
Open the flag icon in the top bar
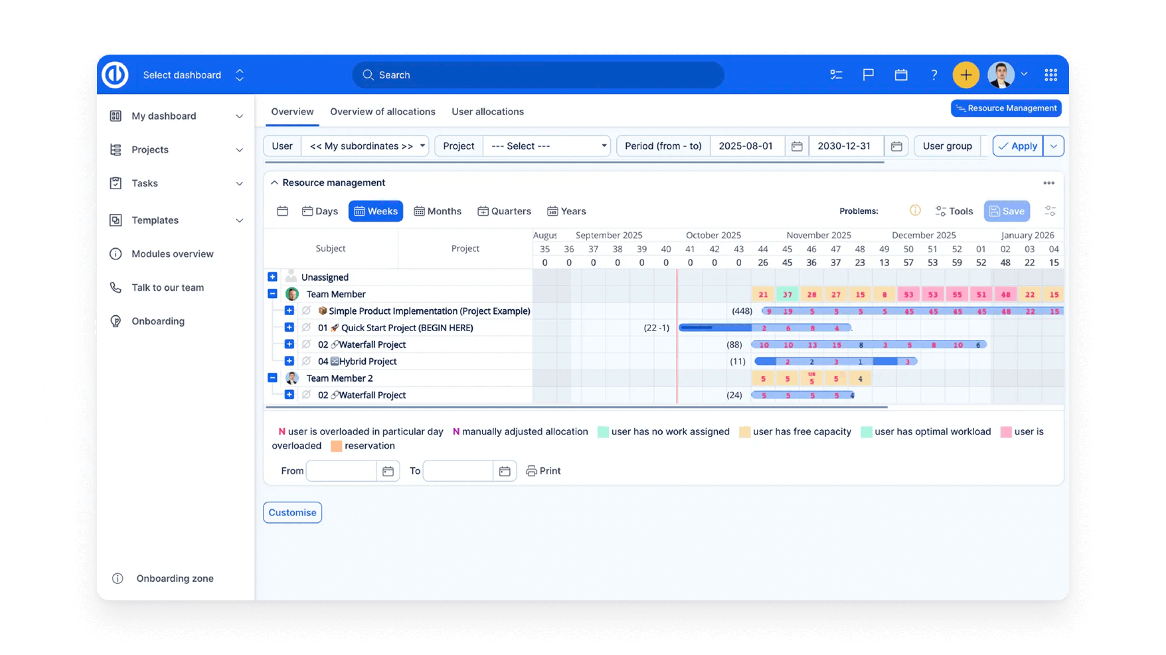point(868,75)
